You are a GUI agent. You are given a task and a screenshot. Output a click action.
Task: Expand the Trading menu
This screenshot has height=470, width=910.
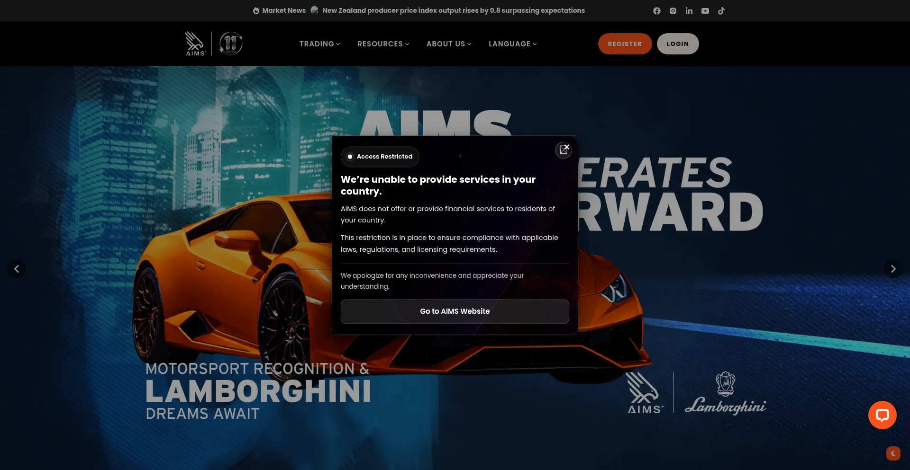coord(319,44)
